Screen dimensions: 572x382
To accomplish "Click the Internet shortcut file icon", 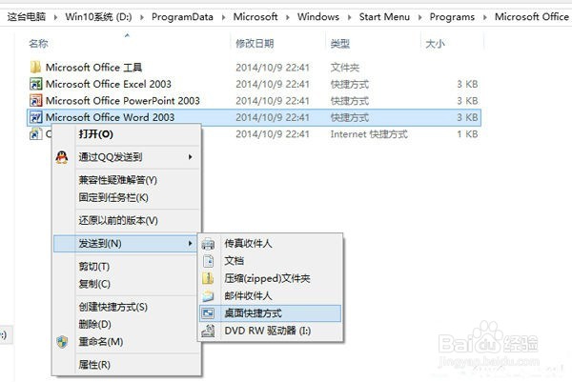I will tap(36, 133).
